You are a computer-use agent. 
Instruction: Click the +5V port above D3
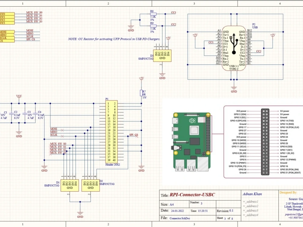tap(168, 38)
